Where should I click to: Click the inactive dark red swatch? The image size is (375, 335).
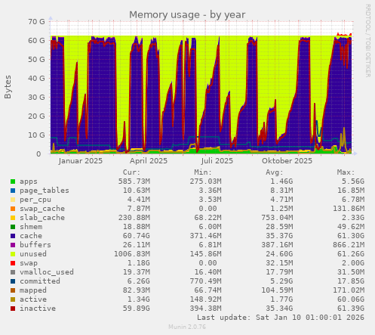click(13, 309)
